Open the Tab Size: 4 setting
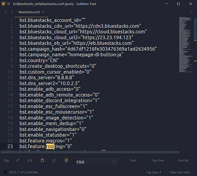 point(153,172)
